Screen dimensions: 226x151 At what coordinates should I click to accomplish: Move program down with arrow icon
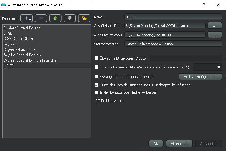[70, 18]
